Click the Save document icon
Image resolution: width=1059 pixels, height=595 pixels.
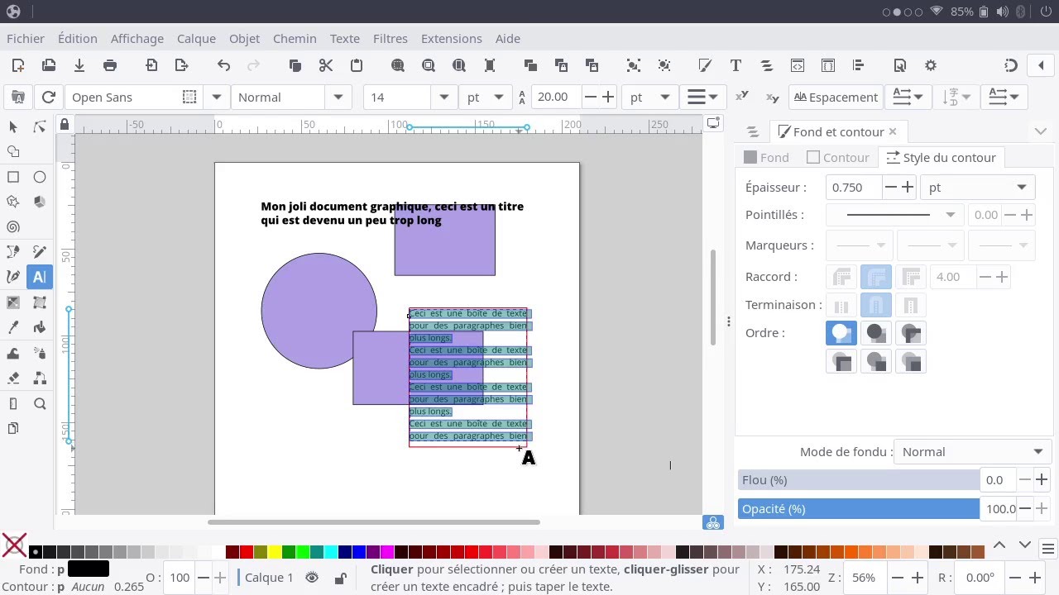[79, 65]
